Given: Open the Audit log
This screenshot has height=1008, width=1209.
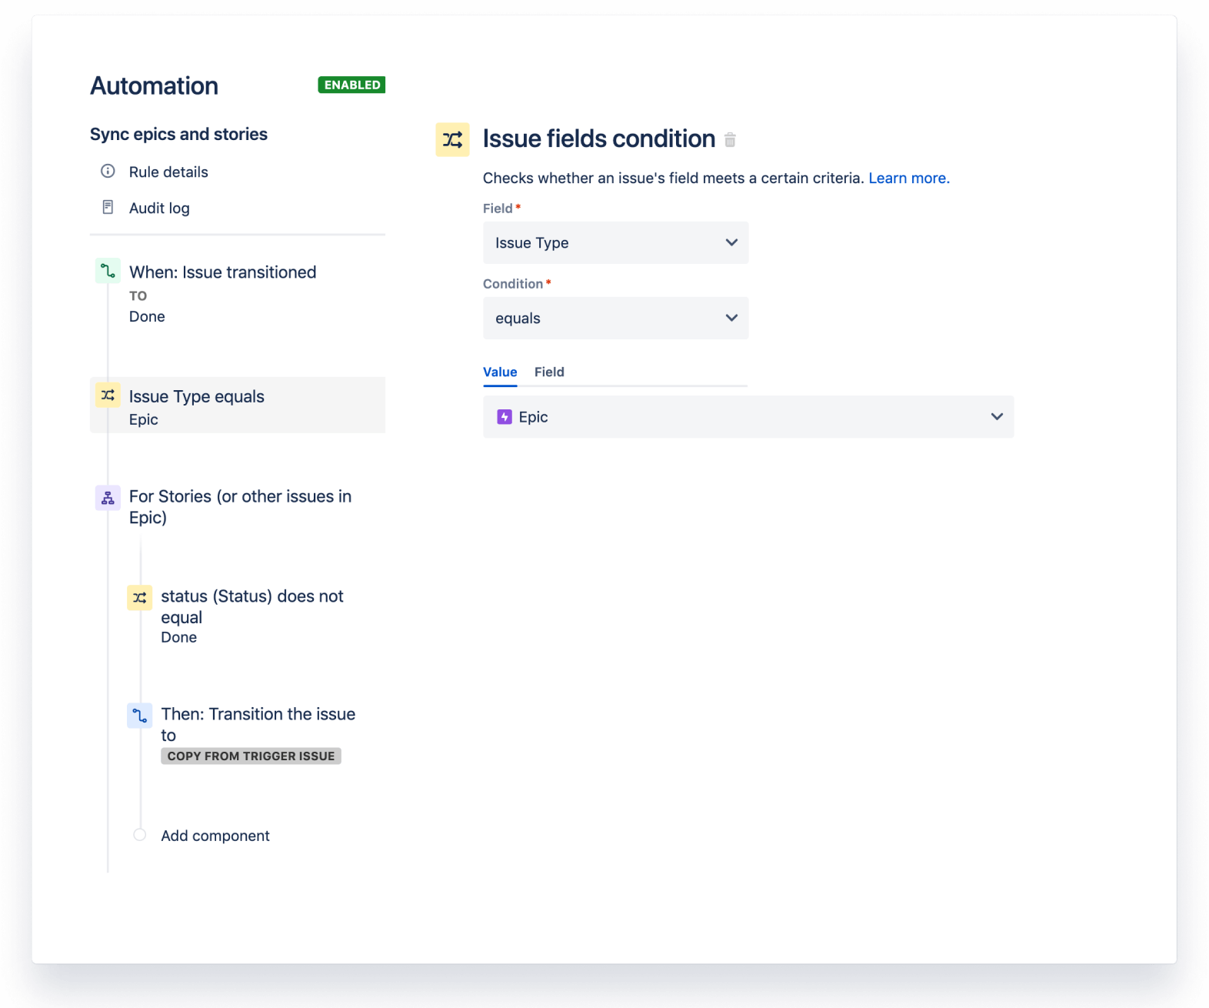Looking at the screenshot, I should (159, 208).
